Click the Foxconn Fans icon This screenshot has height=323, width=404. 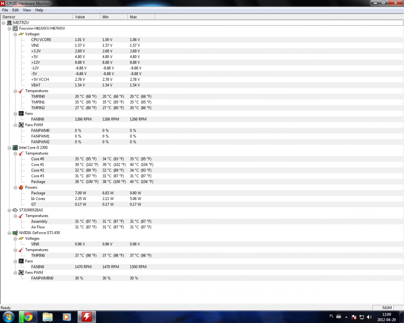point(21,113)
